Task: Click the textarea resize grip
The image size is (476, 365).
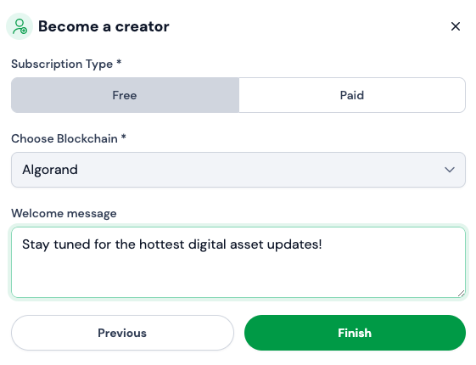Action: click(x=461, y=294)
